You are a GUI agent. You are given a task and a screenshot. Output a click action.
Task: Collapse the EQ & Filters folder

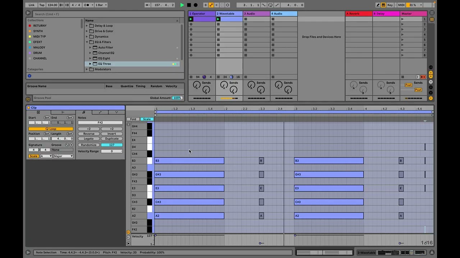pos(87,42)
